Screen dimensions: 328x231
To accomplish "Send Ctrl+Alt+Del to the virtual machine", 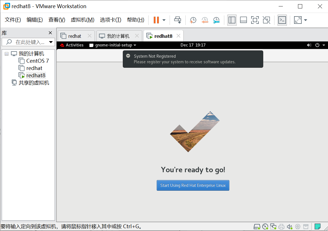I will click(178, 20).
